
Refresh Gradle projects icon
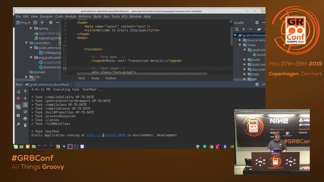(237, 29)
